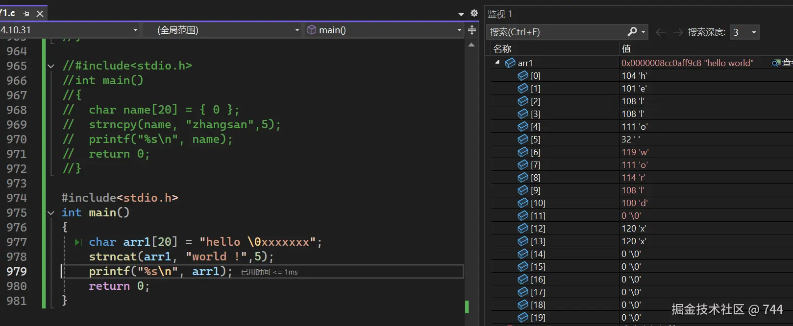Open the project dropdown showing 4.10.31

(70, 30)
